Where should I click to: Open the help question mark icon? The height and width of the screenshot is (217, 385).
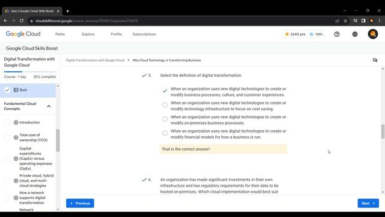click(x=337, y=34)
